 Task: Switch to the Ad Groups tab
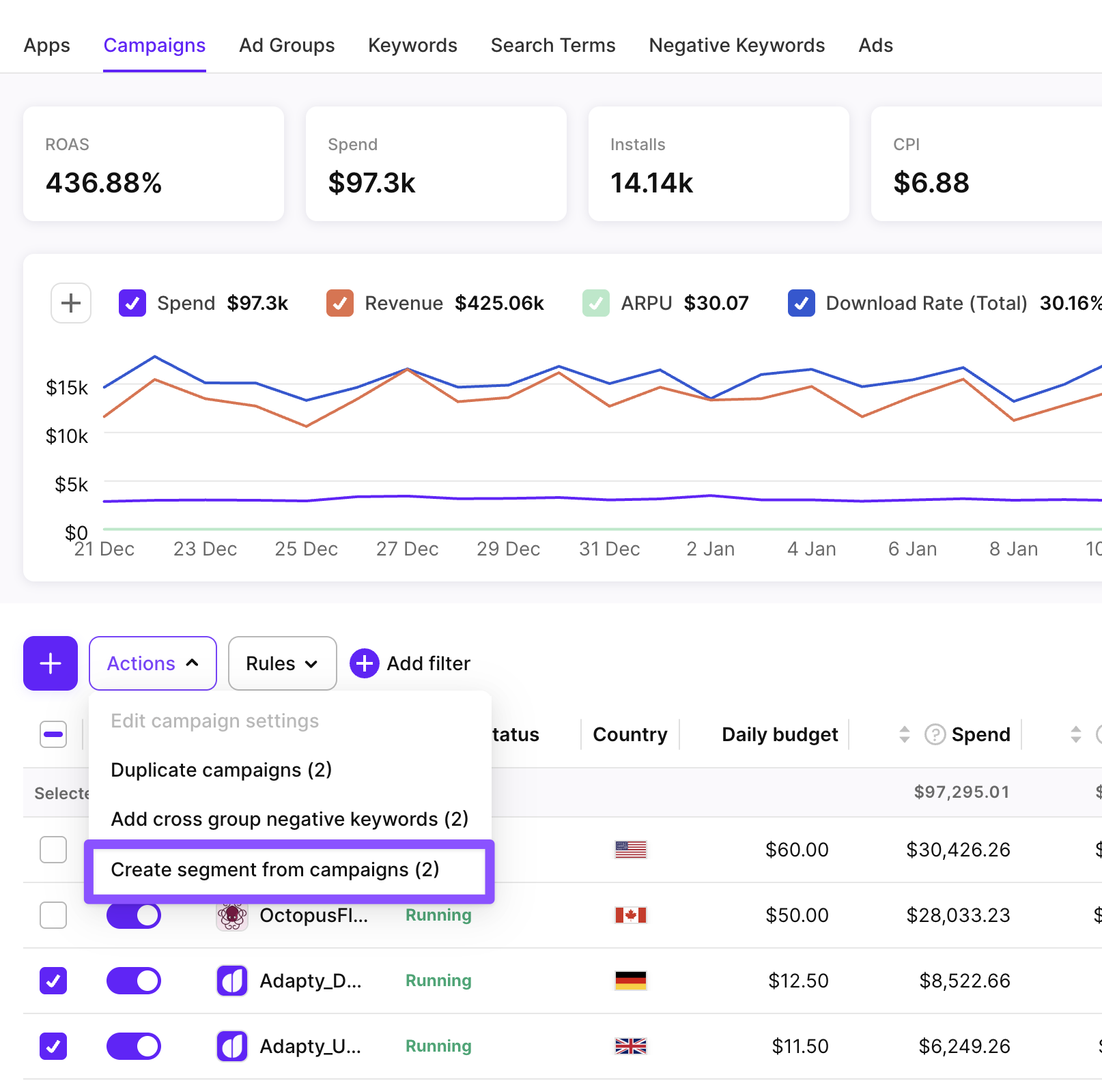coord(287,45)
